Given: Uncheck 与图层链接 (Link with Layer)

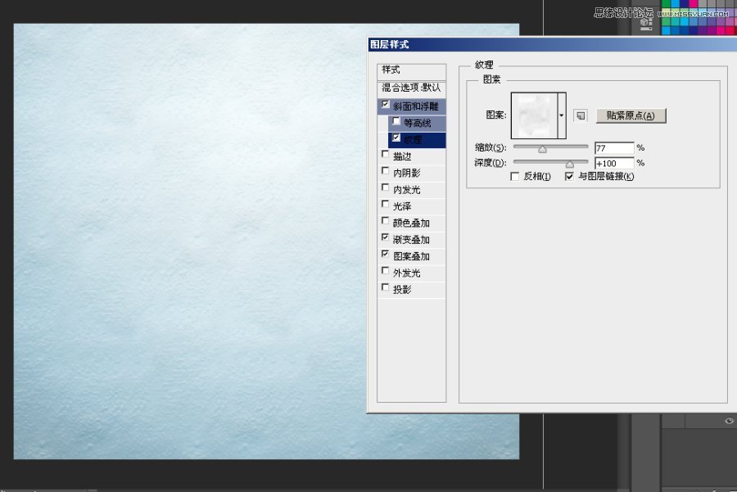Looking at the screenshot, I should pyautogui.click(x=570, y=176).
